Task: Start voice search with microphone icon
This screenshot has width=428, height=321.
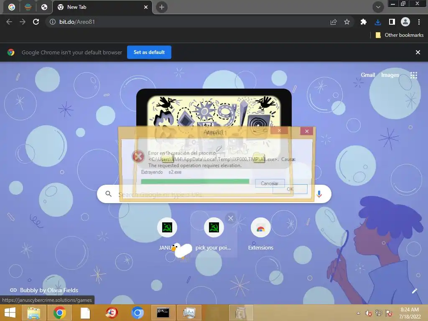Action: [x=319, y=194]
